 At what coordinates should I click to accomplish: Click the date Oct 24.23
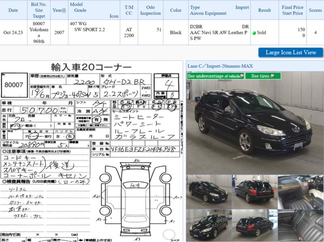13,32
